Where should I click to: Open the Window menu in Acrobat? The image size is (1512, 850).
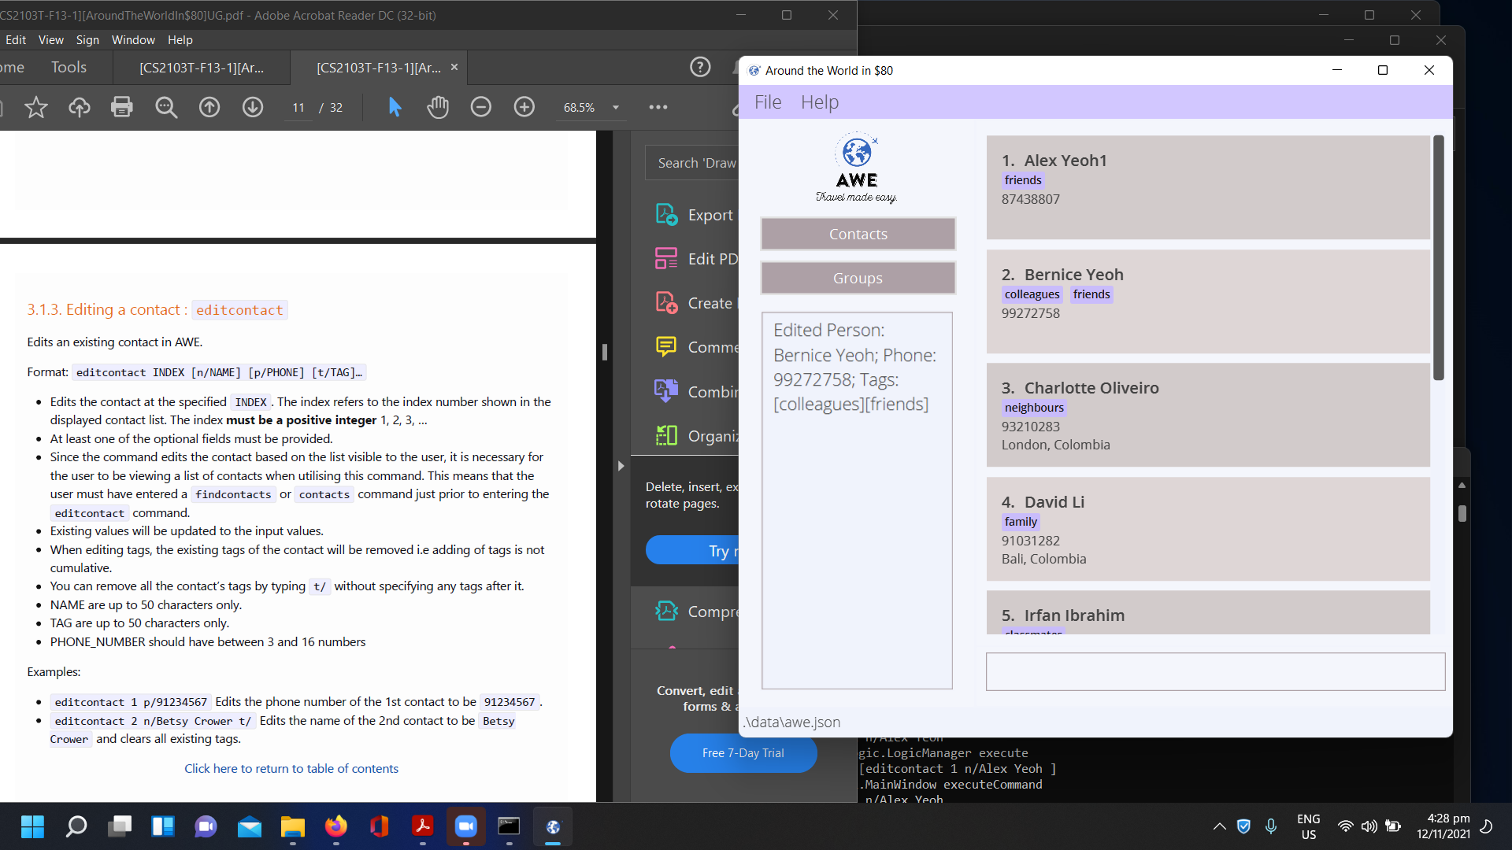(133, 40)
